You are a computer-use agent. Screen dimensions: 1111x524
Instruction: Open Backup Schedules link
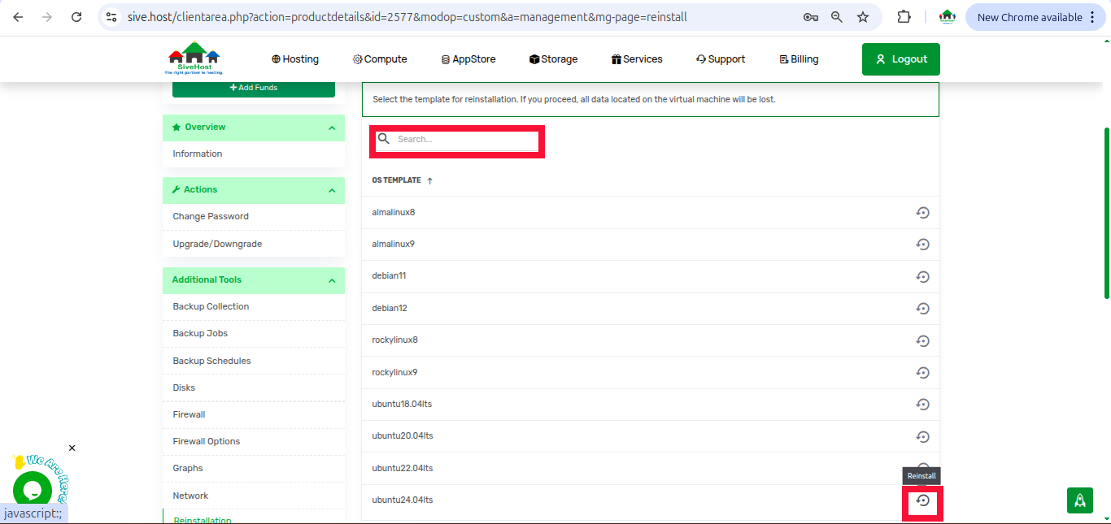pyautogui.click(x=211, y=361)
